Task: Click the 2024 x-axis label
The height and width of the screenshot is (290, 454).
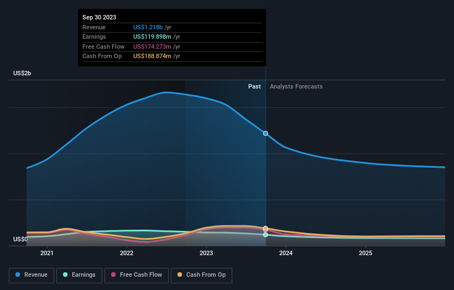Action: (286, 253)
